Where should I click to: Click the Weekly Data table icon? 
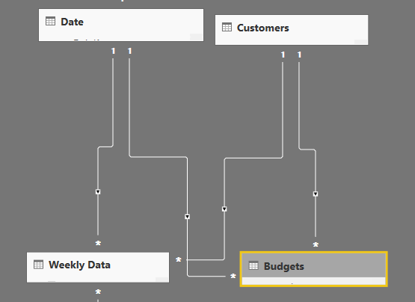pyautogui.click(x=38, y=265)
